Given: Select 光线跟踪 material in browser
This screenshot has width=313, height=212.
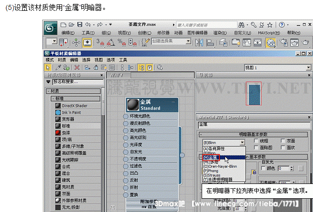Looking at the screenshot, I should click(78, 160).
